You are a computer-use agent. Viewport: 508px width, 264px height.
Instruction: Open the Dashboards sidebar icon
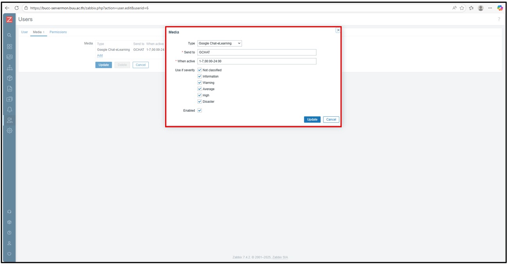click(x=9, y=46)
